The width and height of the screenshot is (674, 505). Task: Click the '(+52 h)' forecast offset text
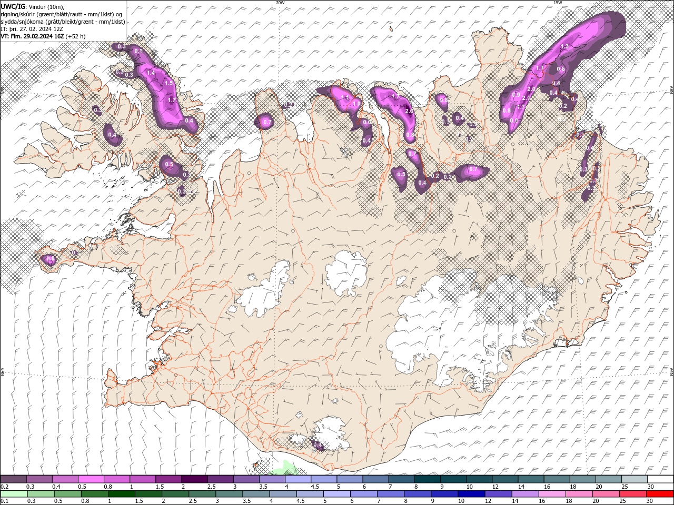75,36
